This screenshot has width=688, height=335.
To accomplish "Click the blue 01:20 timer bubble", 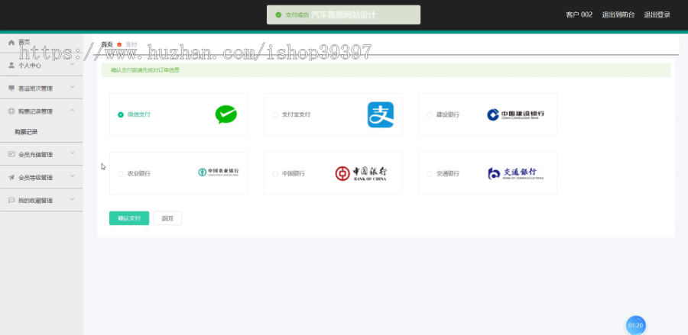I will point(635,325).
